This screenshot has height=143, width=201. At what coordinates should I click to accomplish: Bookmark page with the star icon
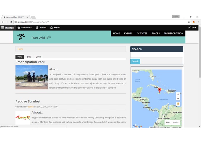coord(189,22)
